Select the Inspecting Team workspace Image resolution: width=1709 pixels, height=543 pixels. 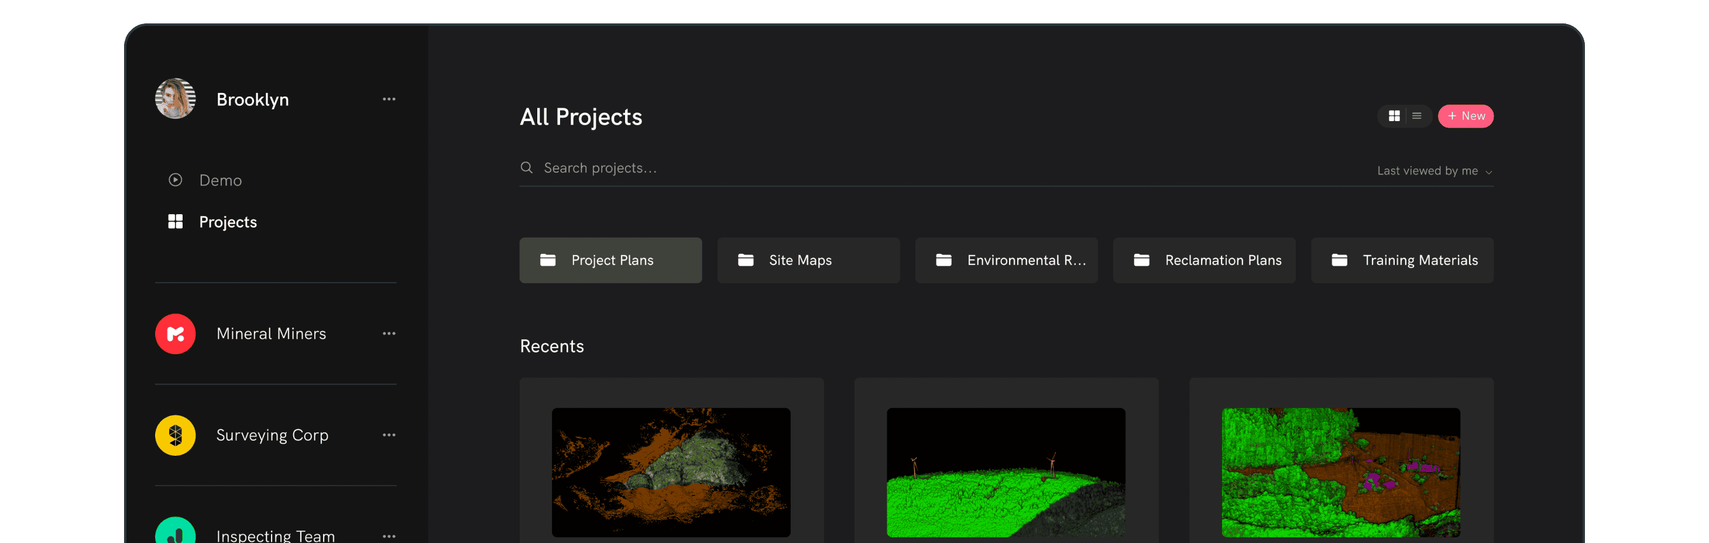coord(275,535)
